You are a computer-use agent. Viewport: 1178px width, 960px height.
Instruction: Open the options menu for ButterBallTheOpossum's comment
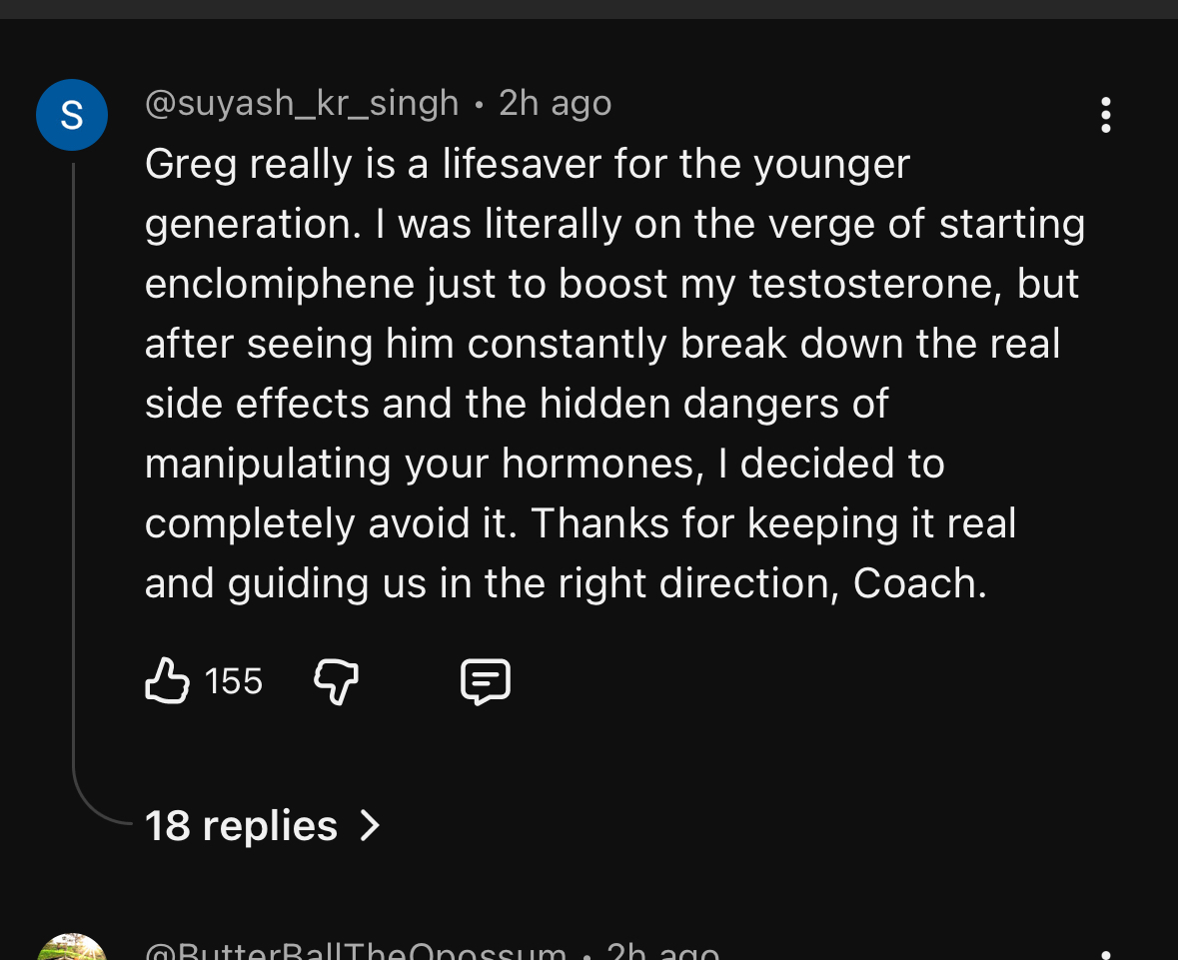[1105, 954]
